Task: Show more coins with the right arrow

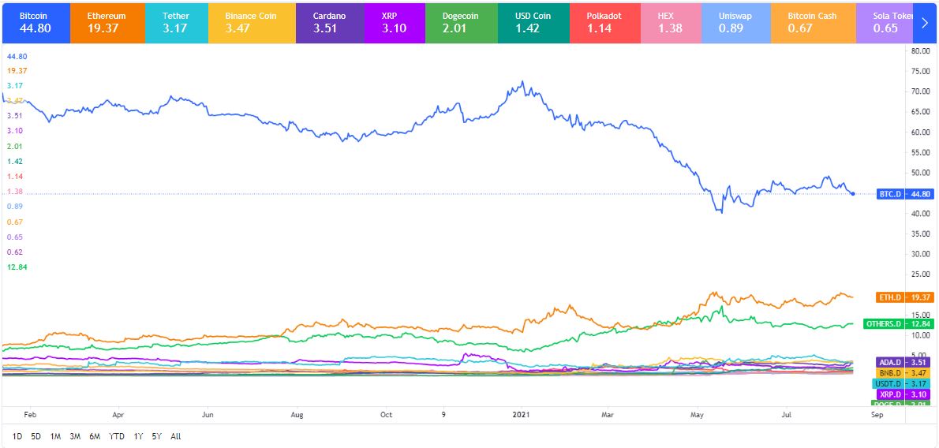Action: tap(925, 22)
